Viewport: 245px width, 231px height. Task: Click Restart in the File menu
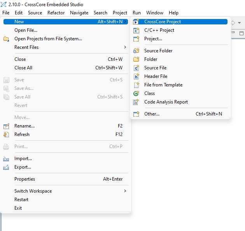click(x=21, y=200)
